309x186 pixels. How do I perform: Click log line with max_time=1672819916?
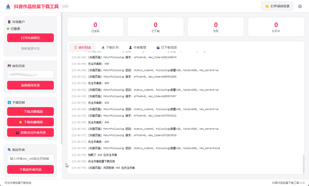[124, 135]
